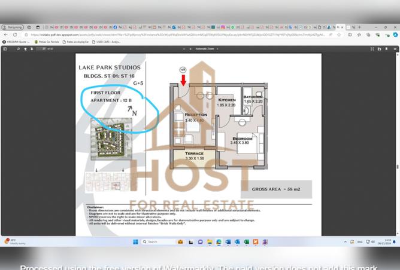Image resolution: width=400 pixels, height=270 pixels.
Task: Open Excel from the taskbar
Action: pyautogui.click(x=247, y=242)
